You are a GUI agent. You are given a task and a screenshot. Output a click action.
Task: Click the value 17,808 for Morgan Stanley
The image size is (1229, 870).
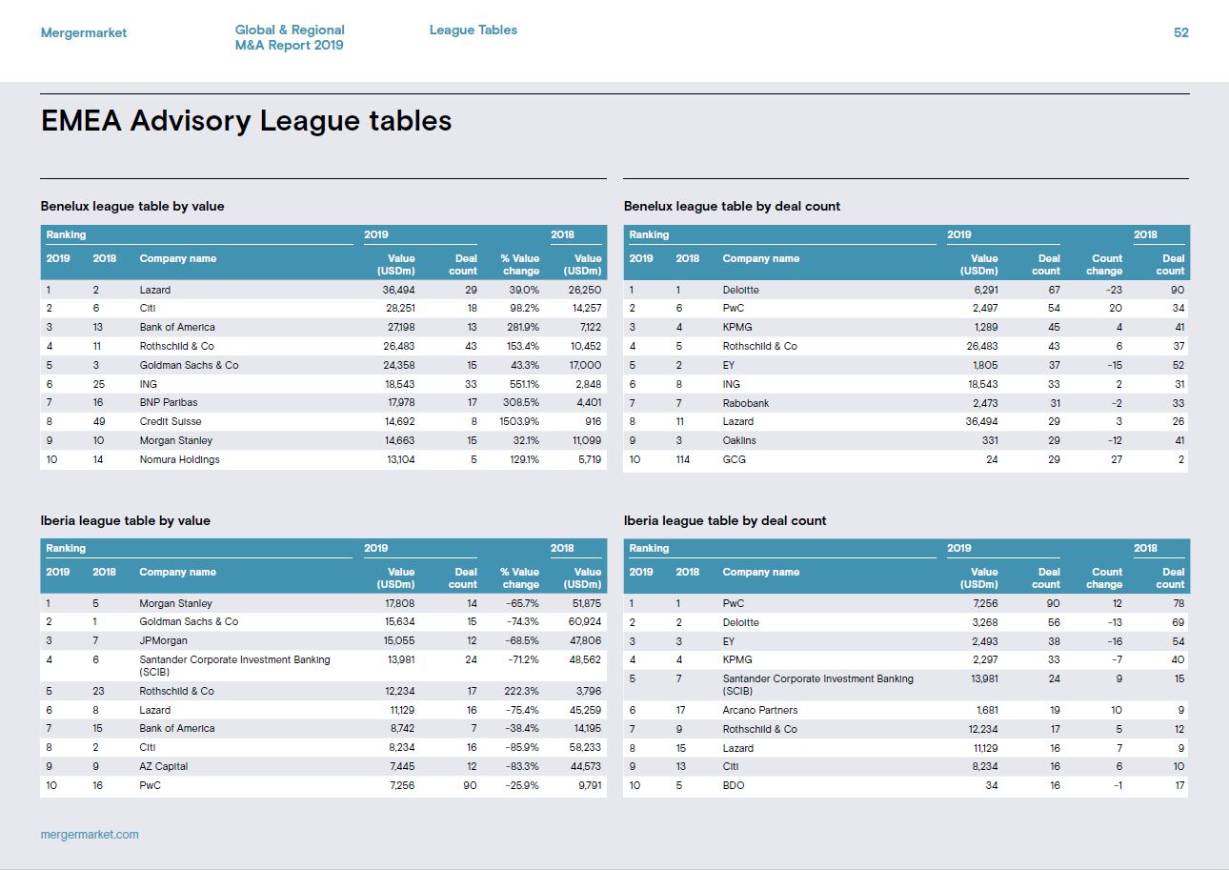(399, 603)
